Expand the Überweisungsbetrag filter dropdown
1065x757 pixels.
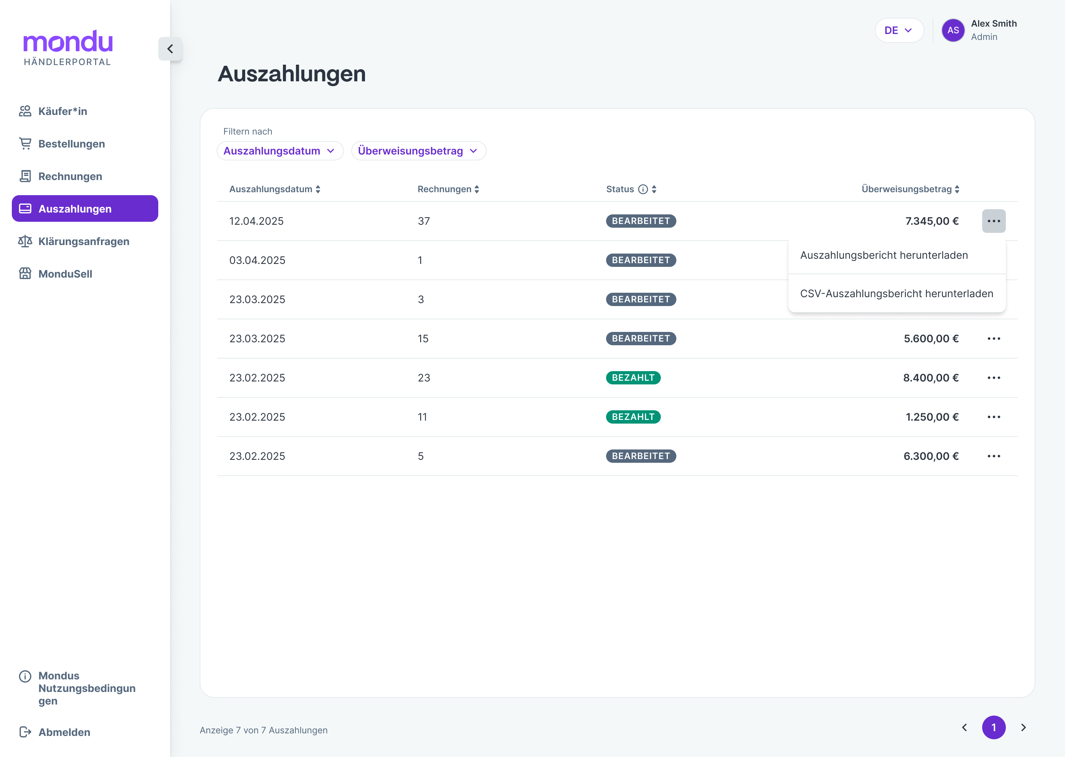(418, 151)
